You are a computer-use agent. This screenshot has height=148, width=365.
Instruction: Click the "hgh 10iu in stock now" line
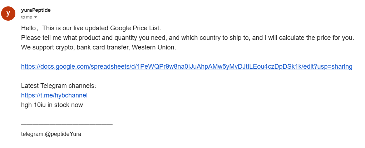[x=52, y=105]
